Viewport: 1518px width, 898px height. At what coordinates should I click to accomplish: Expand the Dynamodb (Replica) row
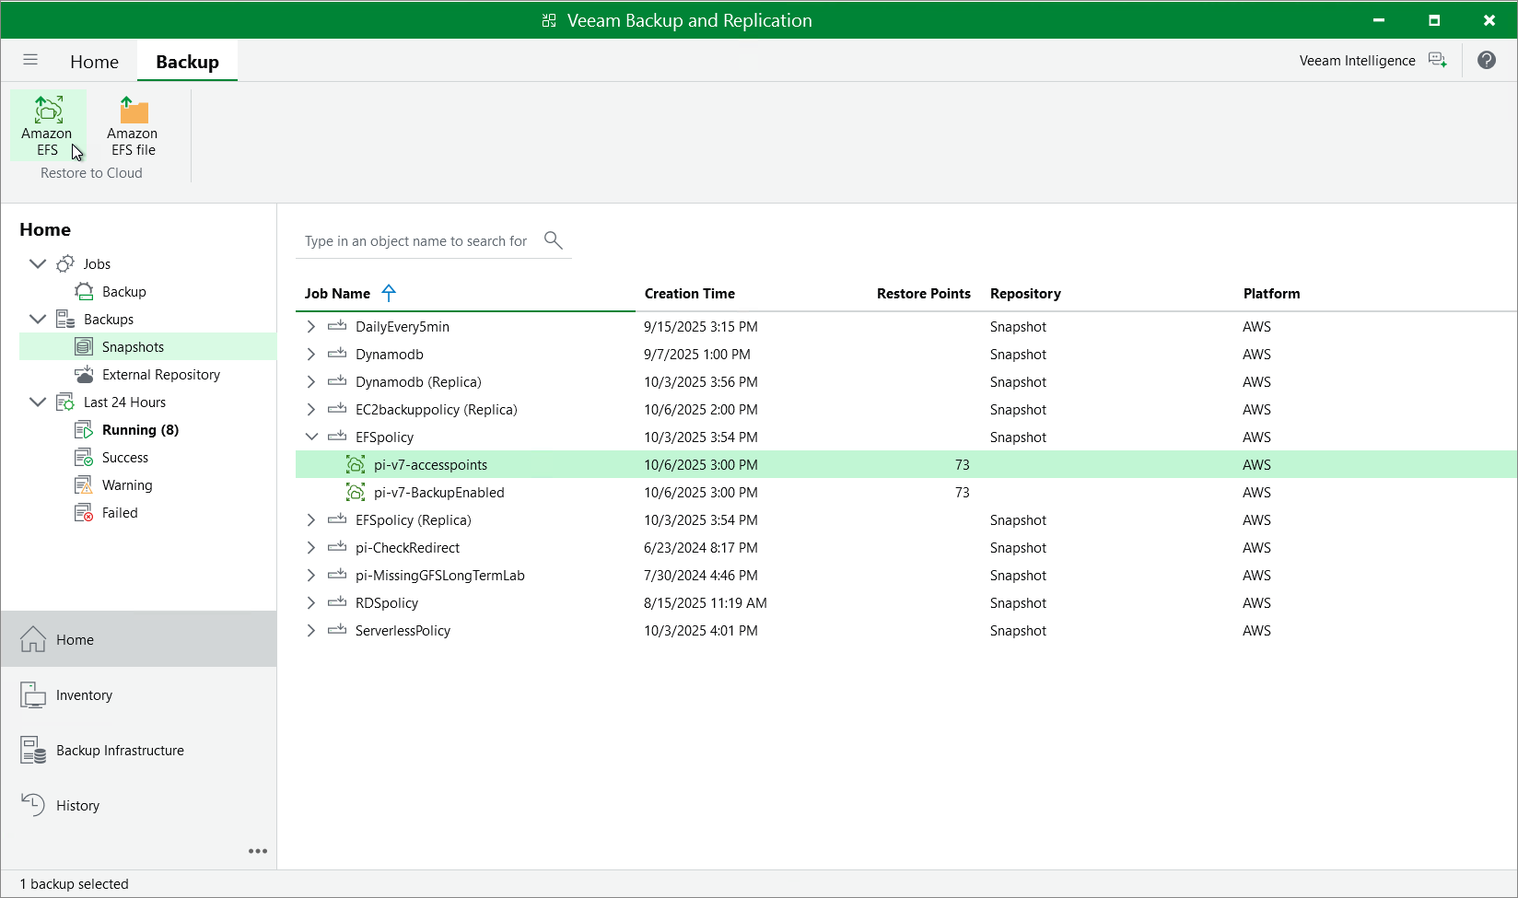(x=311, y=382)
